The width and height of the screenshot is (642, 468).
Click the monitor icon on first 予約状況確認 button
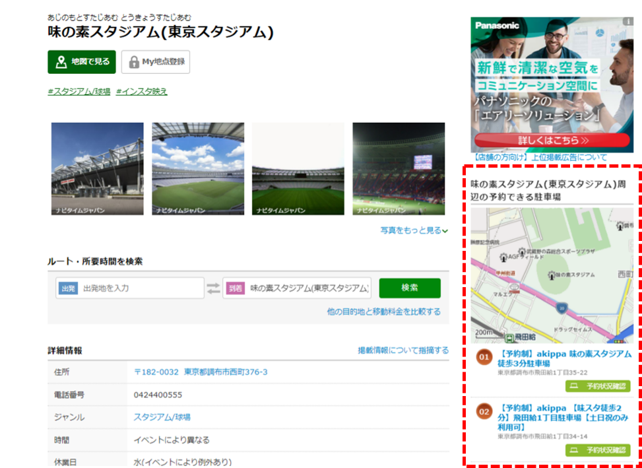(x=573, y=386)
